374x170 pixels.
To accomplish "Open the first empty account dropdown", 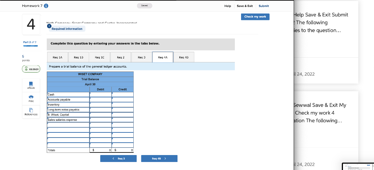I will tap(68, 125).
